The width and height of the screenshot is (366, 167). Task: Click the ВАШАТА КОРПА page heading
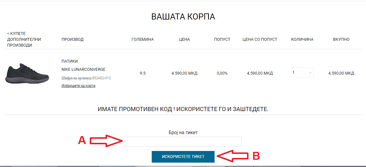pyautogui.click(x=183, y=17)
